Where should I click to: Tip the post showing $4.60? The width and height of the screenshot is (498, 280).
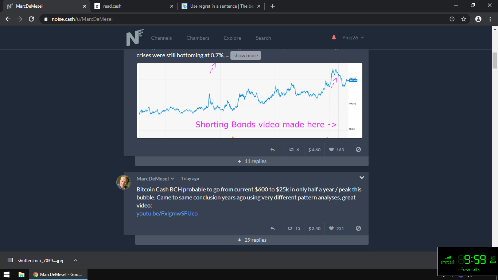tap(314, 149)
